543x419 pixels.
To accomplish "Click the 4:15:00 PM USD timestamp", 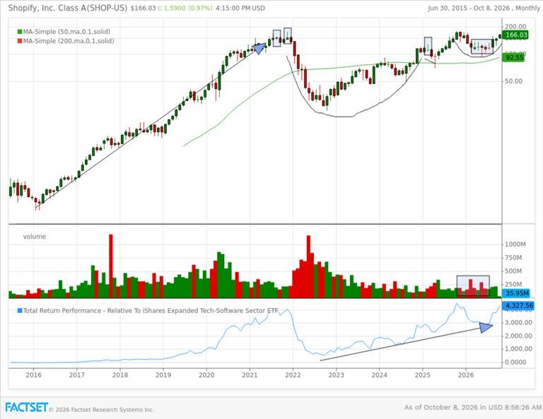I will coord(240,8).
